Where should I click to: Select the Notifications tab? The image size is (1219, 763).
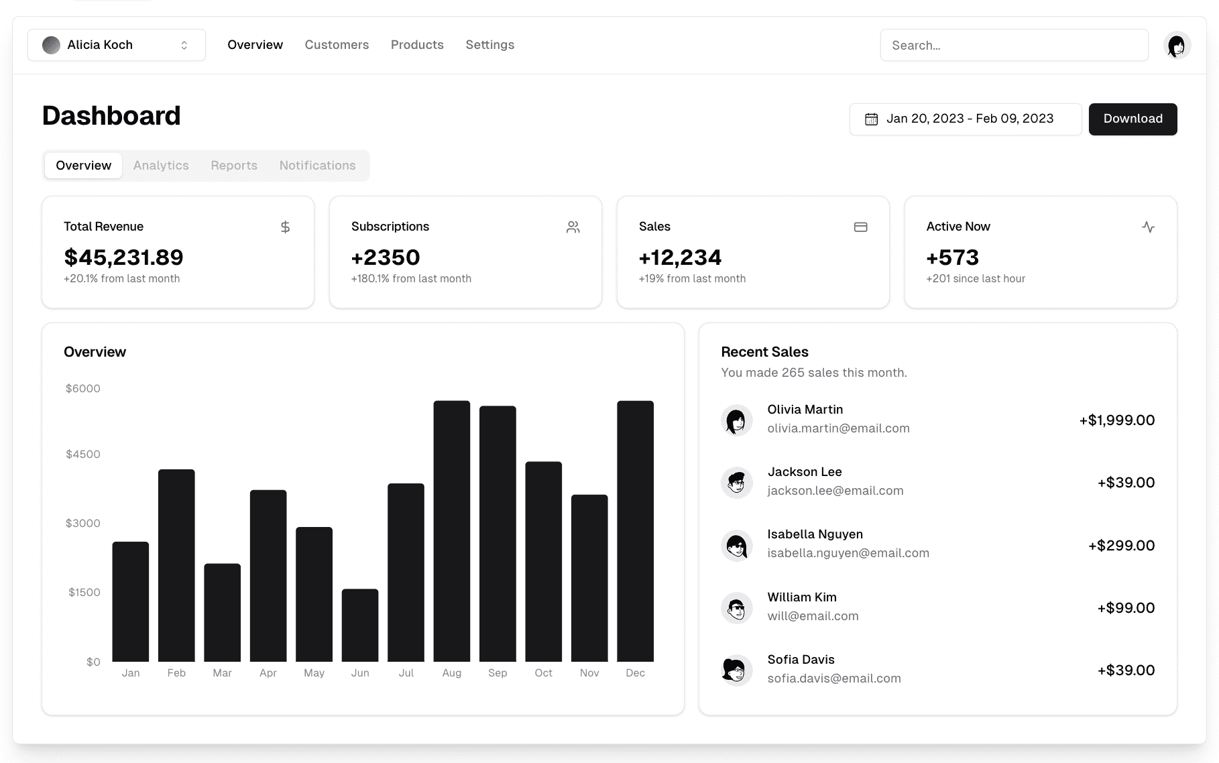(317, 166)
